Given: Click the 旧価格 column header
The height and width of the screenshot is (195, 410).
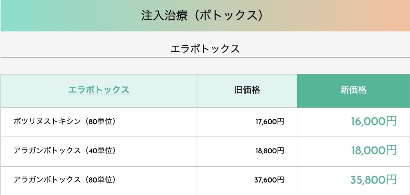Looking at the screenshot, I should click(x=247, y=90).
